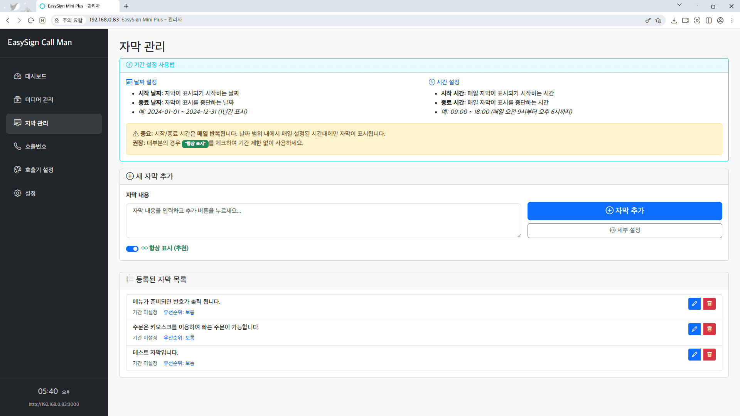This screenshot has width=740, height=416.
Task: Delete the '메뉴가 준비되면' subtitle entry
Action: click(x=709, y=304)
